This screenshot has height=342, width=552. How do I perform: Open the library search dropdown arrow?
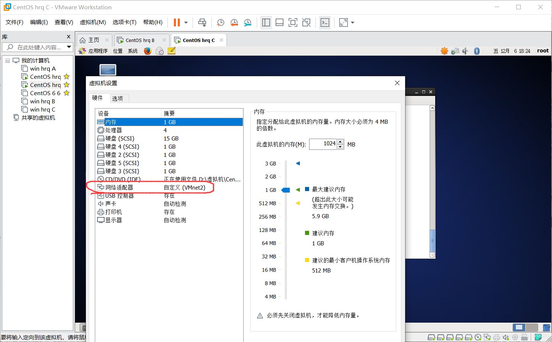click(69, 47)
